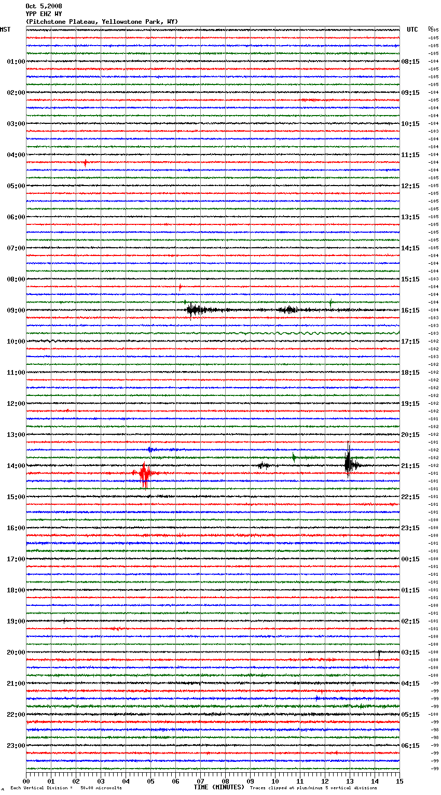Select minute 10 on the bottom axis
Viewport: 441px width, 795px height.
coord(275,781)
